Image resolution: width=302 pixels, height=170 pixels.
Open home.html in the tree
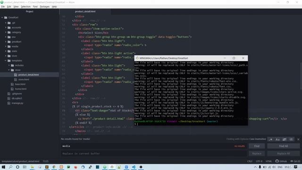point(21,89)
